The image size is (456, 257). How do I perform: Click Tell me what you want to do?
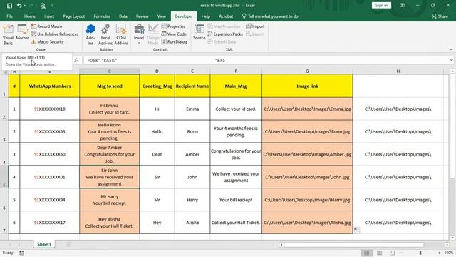click(270, 16)
